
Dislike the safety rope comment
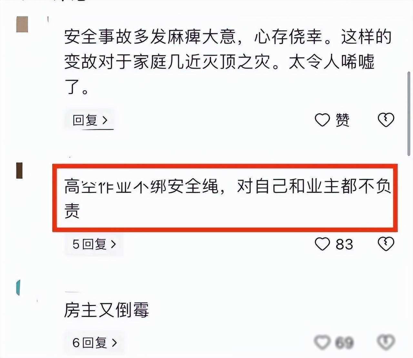pos(386,244)
